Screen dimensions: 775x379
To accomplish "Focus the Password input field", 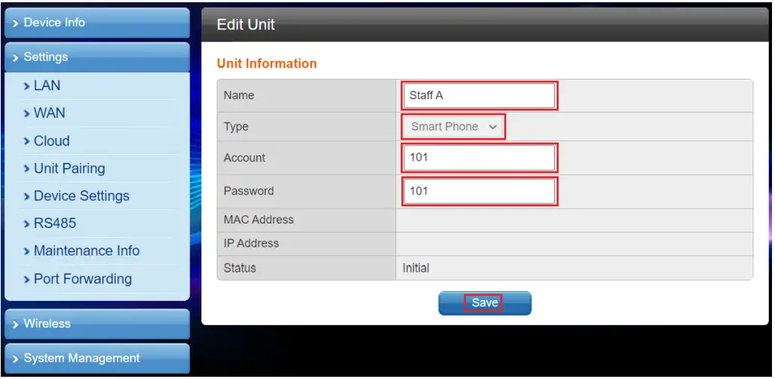I will [x=479, y=191].
